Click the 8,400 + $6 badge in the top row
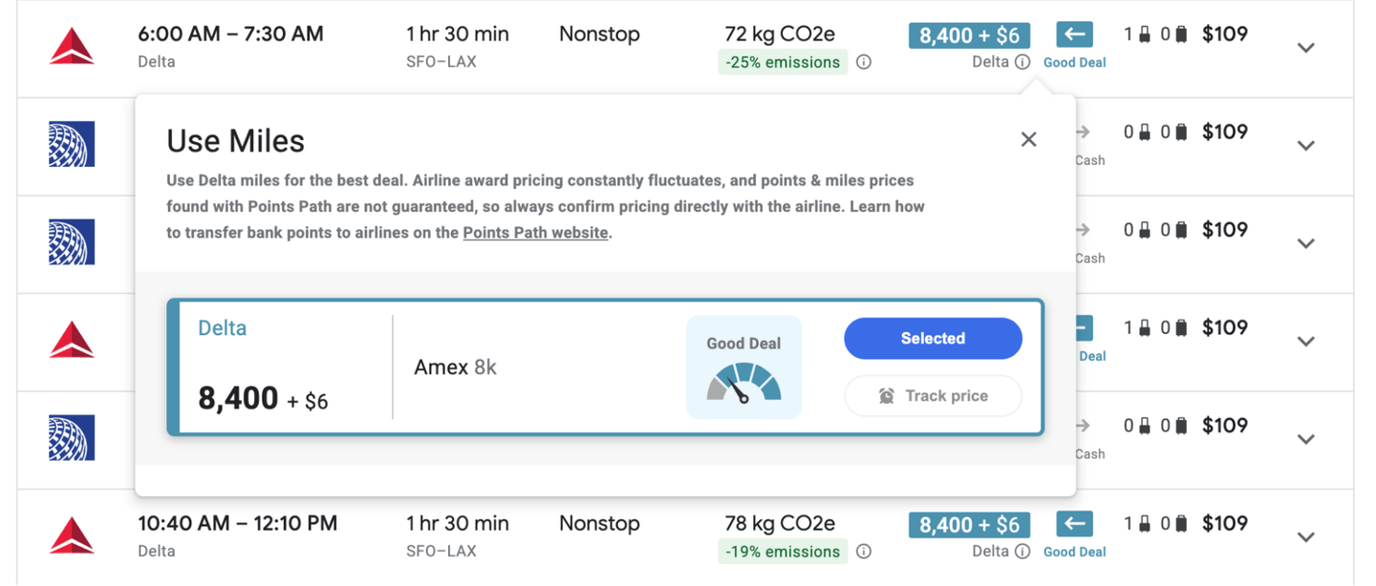The height and width of the screenshot is (586, 1376). click(x=969, y=36)
